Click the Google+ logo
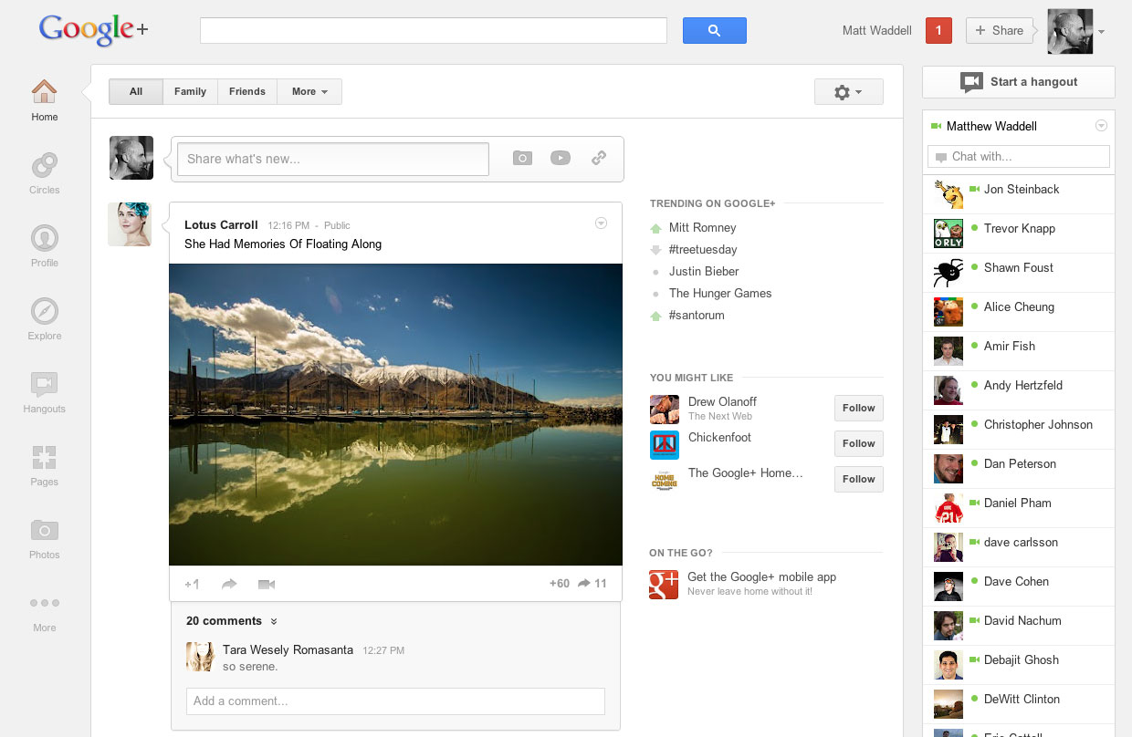The image size is (1132, 737). 93,31
